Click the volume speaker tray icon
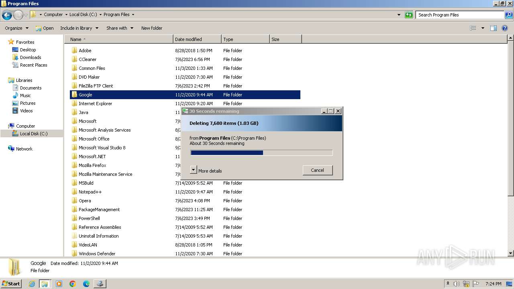This screenshot has width=514, height=289. (x=456, y=284)
